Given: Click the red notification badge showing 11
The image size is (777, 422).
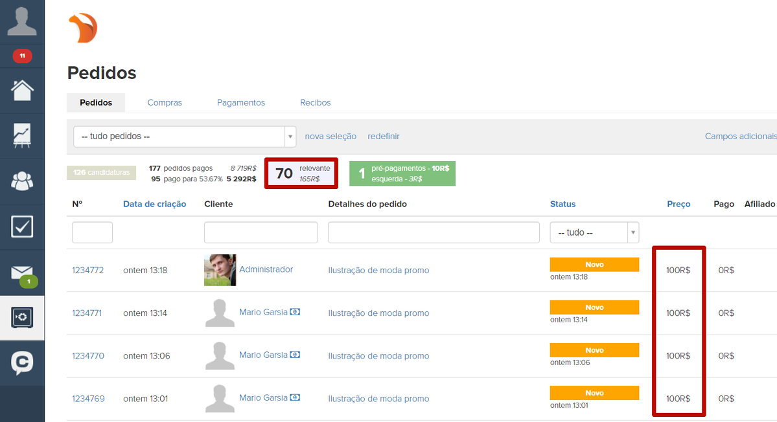Looking at the screenshot, I should click(x=22, y=56).
